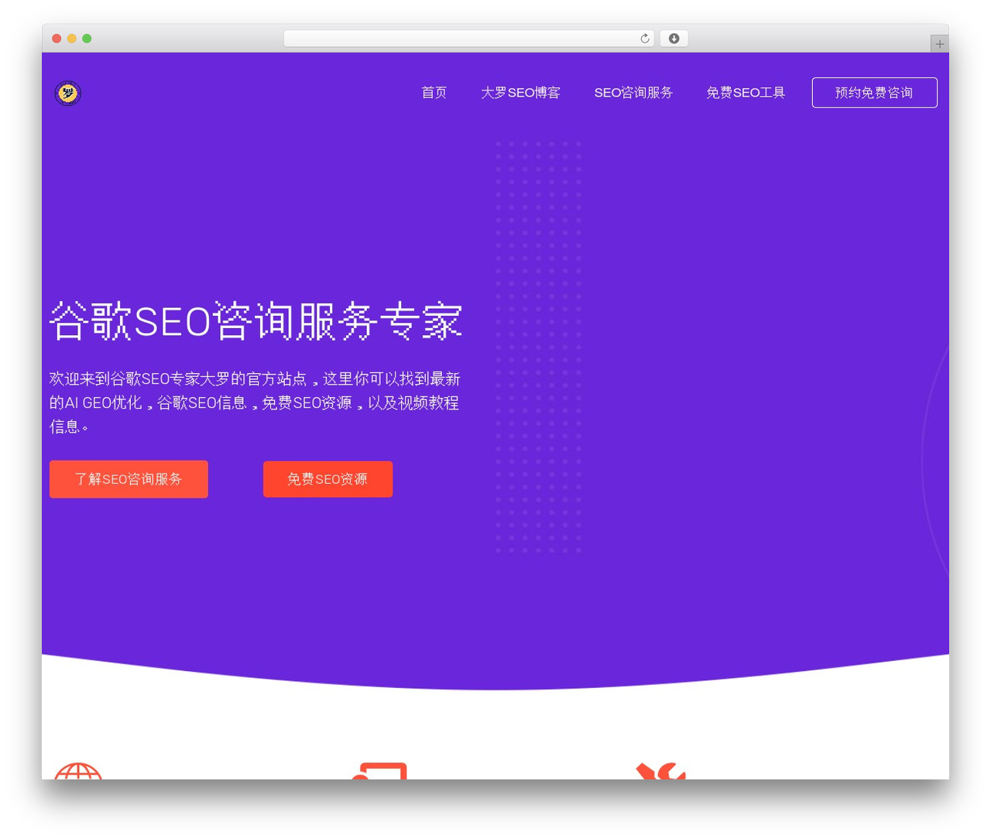Click the 预约免费咨询 outlined button
The width and height of the screenshot is (991, 839).
874,93
